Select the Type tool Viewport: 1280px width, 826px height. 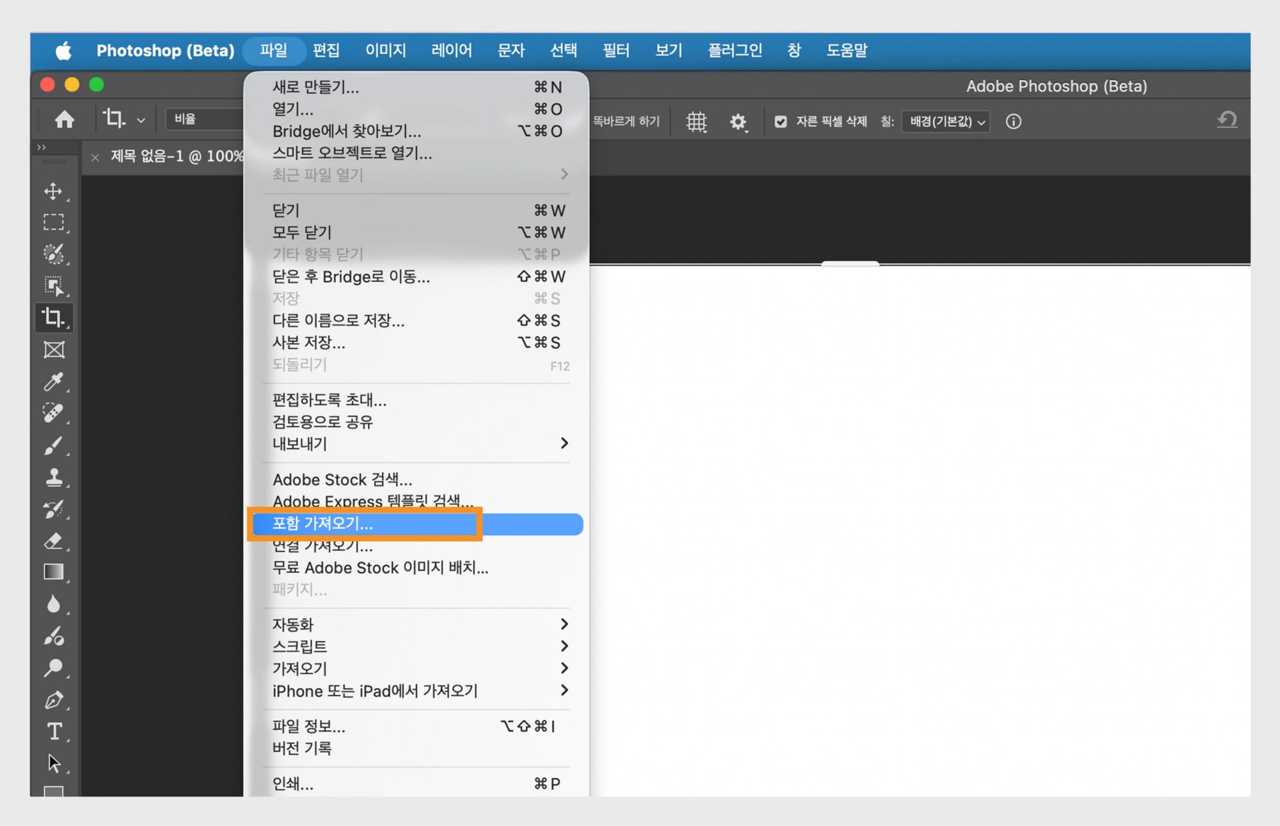pos(55,731)
